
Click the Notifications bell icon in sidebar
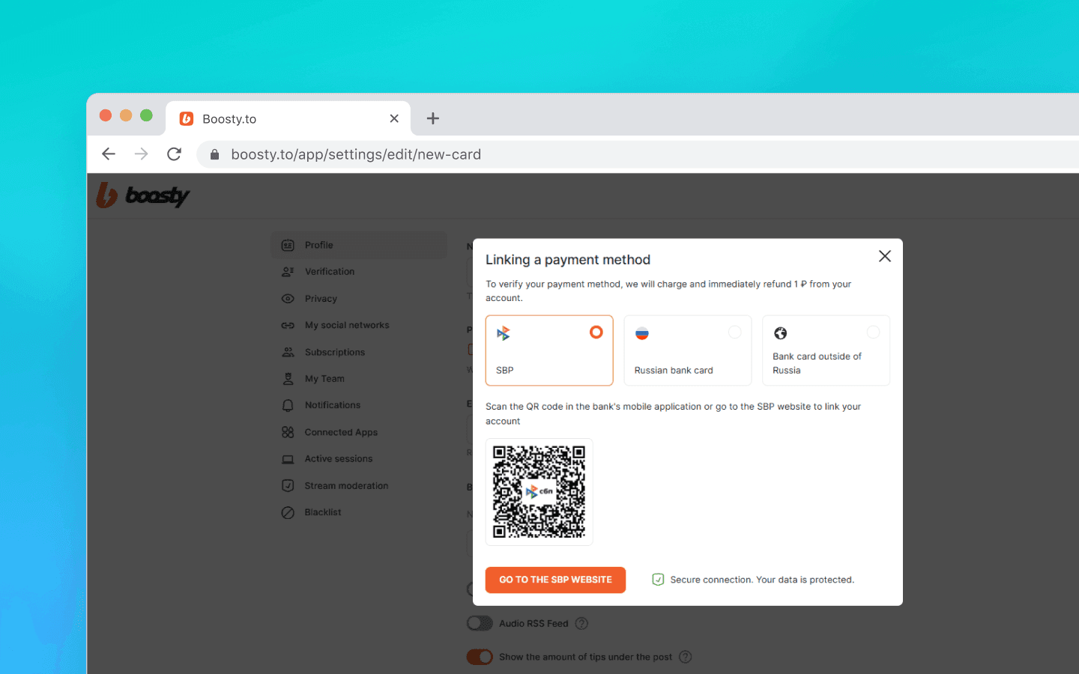point(288,405)
